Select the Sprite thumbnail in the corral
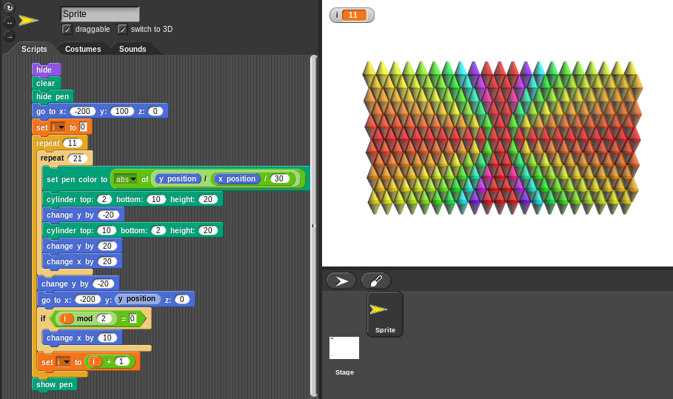 tap(385, 314)
